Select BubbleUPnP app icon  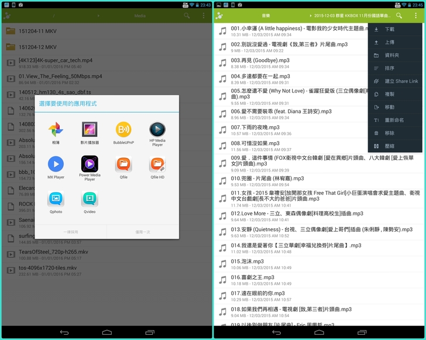[x=123, y=133]
